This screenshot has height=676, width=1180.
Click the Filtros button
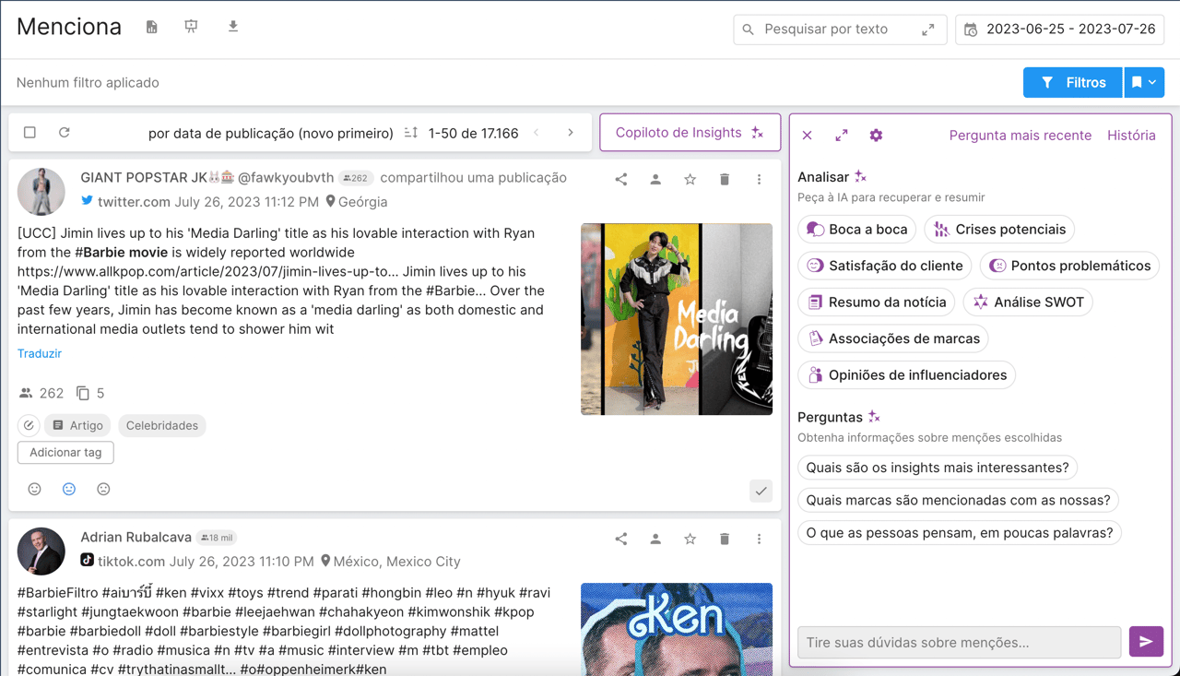[1073, 82]
